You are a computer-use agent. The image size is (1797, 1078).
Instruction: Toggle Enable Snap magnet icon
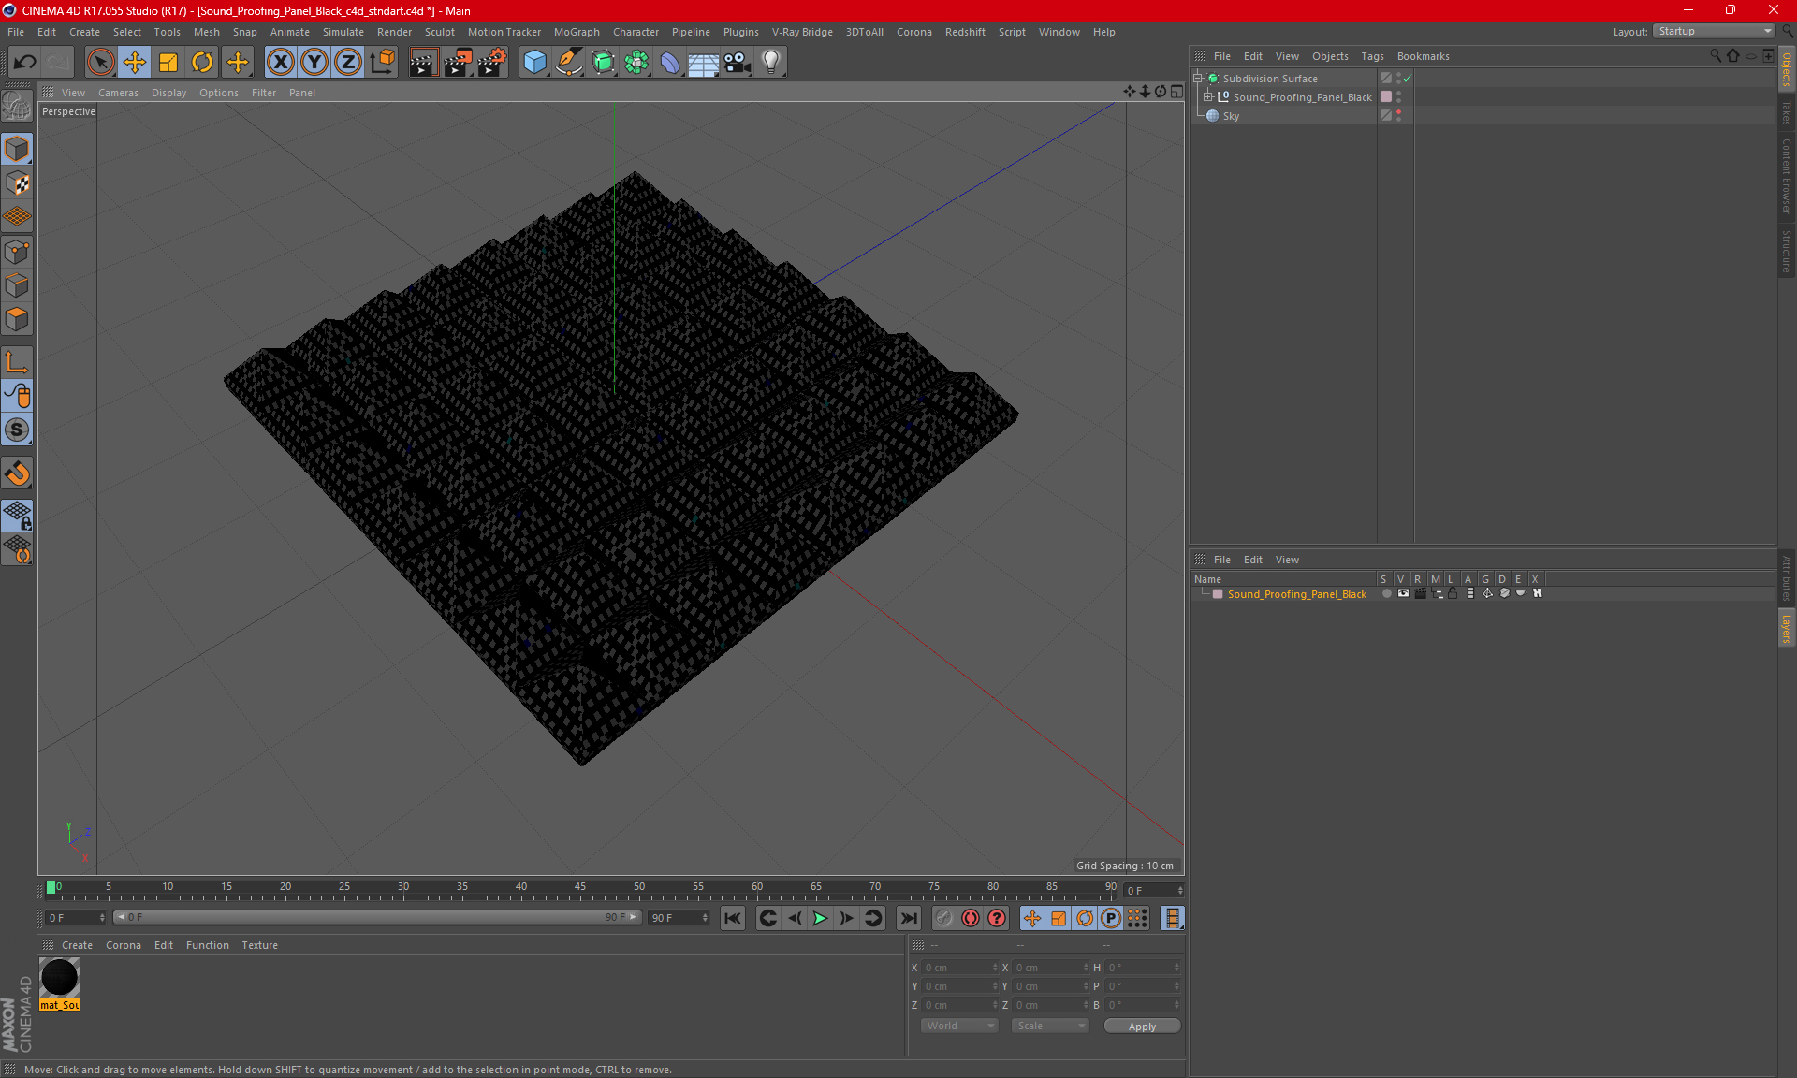(x=17, y=473)
